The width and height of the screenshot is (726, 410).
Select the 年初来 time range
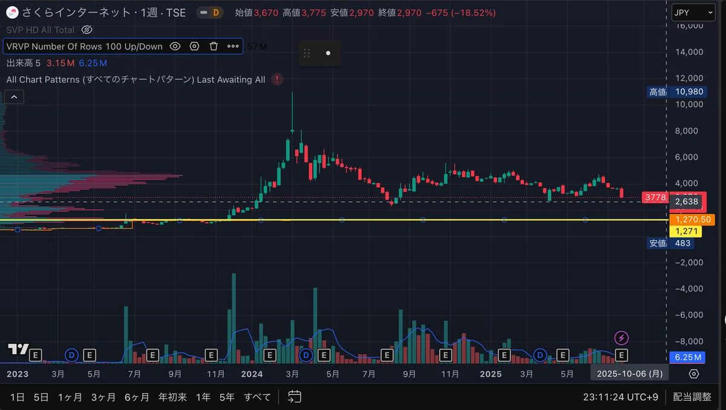coord(172,397)
